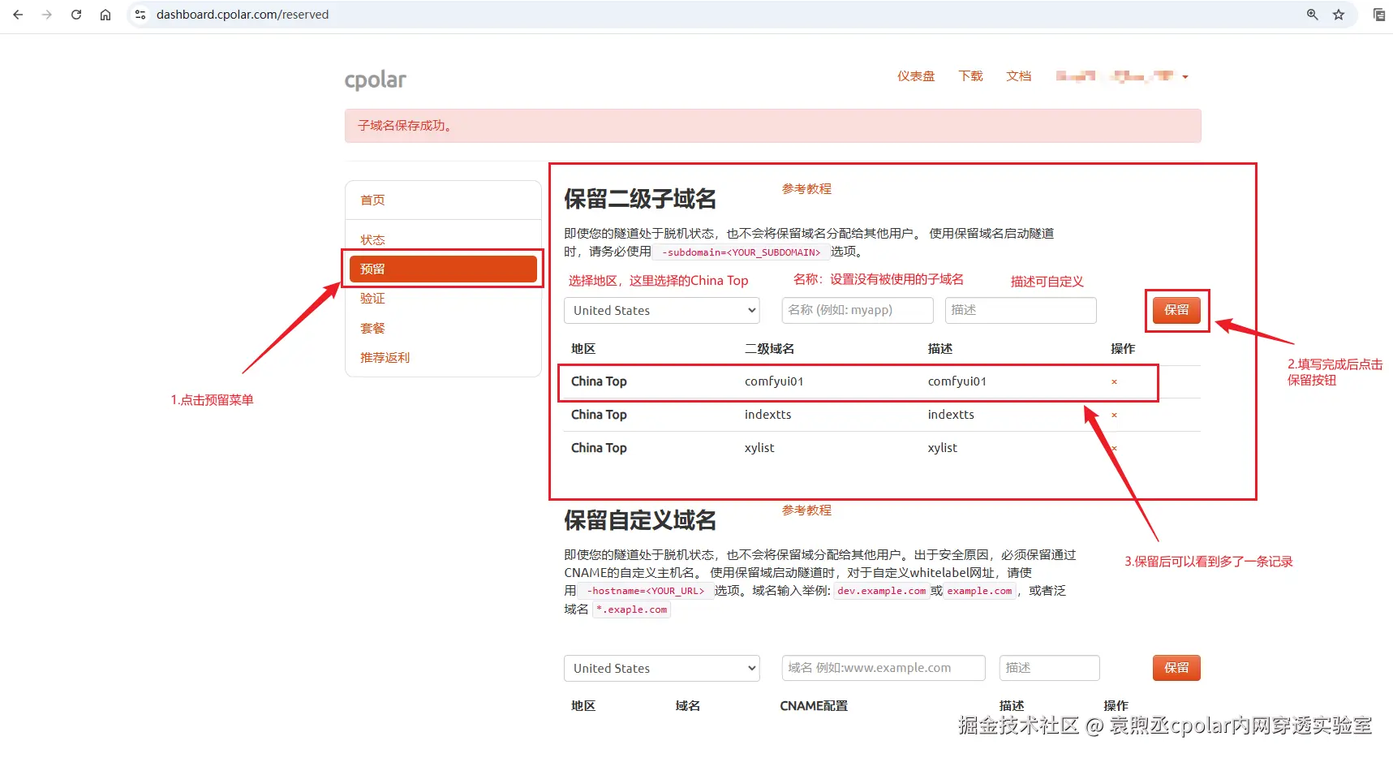Expand the region dropdown for subdomain reservation

click(662, 310)
